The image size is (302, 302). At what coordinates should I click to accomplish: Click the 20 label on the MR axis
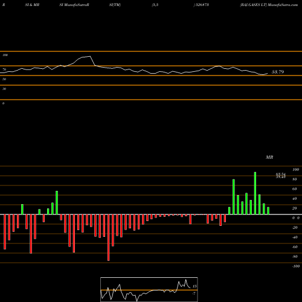click(x=294, y=208)
